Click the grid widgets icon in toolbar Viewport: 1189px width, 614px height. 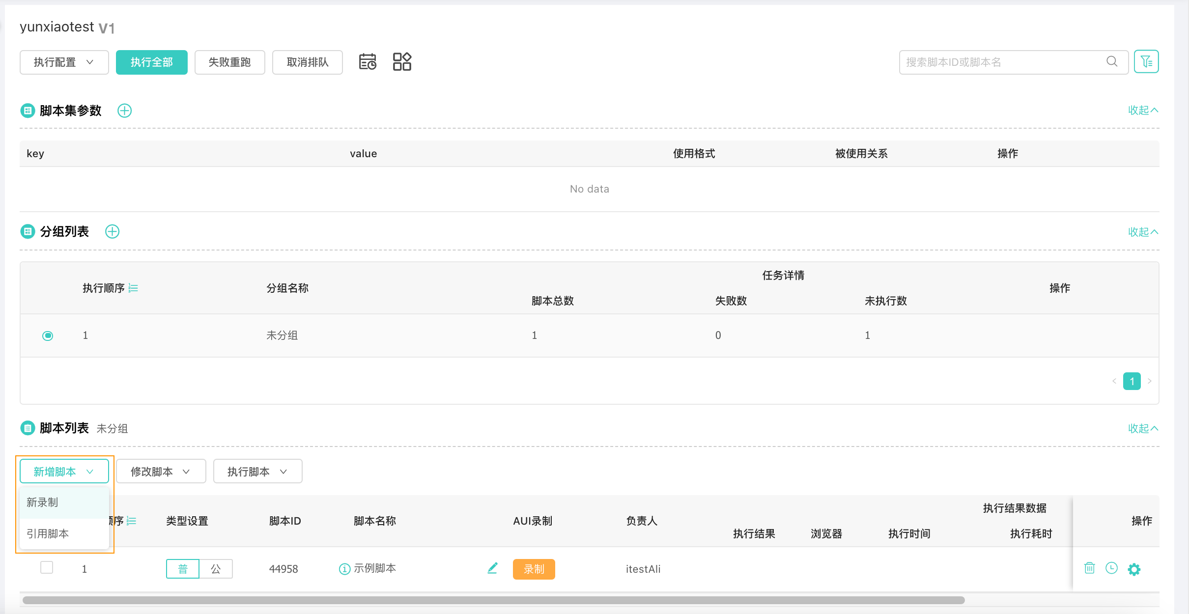[402, 62]
